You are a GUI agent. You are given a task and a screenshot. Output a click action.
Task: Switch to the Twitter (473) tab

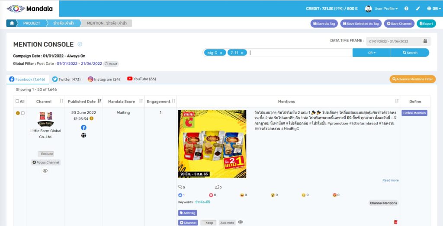[66, 79]
